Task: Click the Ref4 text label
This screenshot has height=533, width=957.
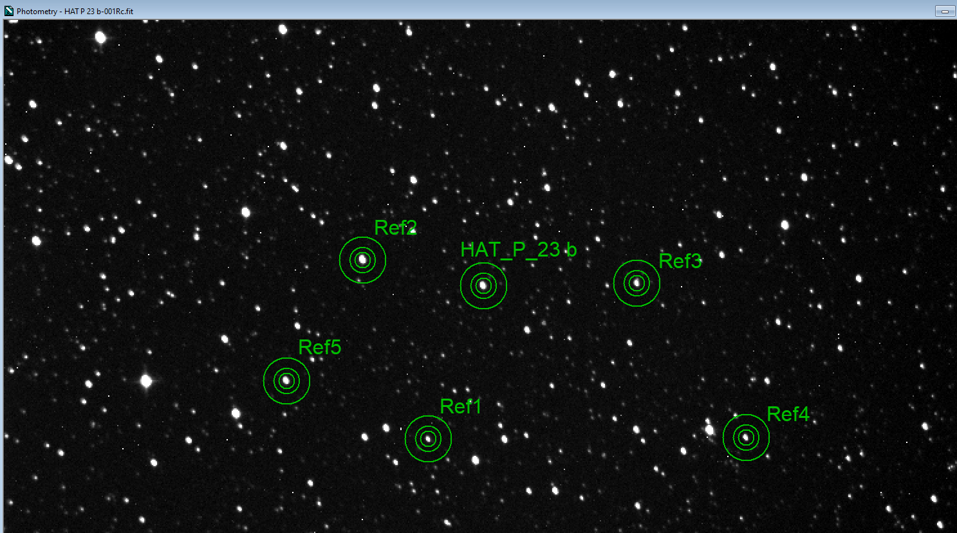Action: click(788, 414)
